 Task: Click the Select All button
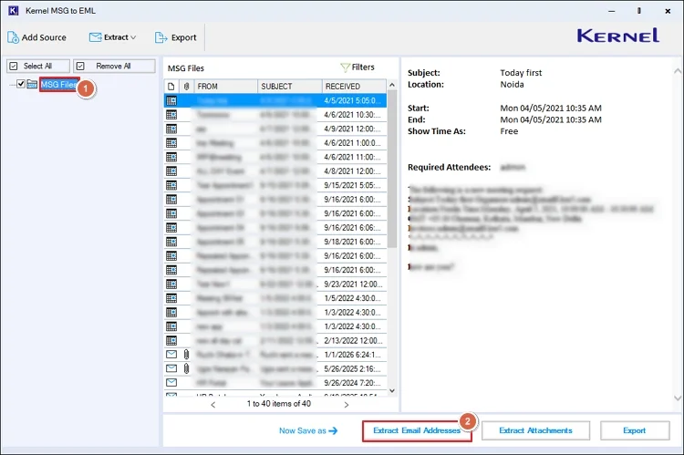[x=38, y=66]
